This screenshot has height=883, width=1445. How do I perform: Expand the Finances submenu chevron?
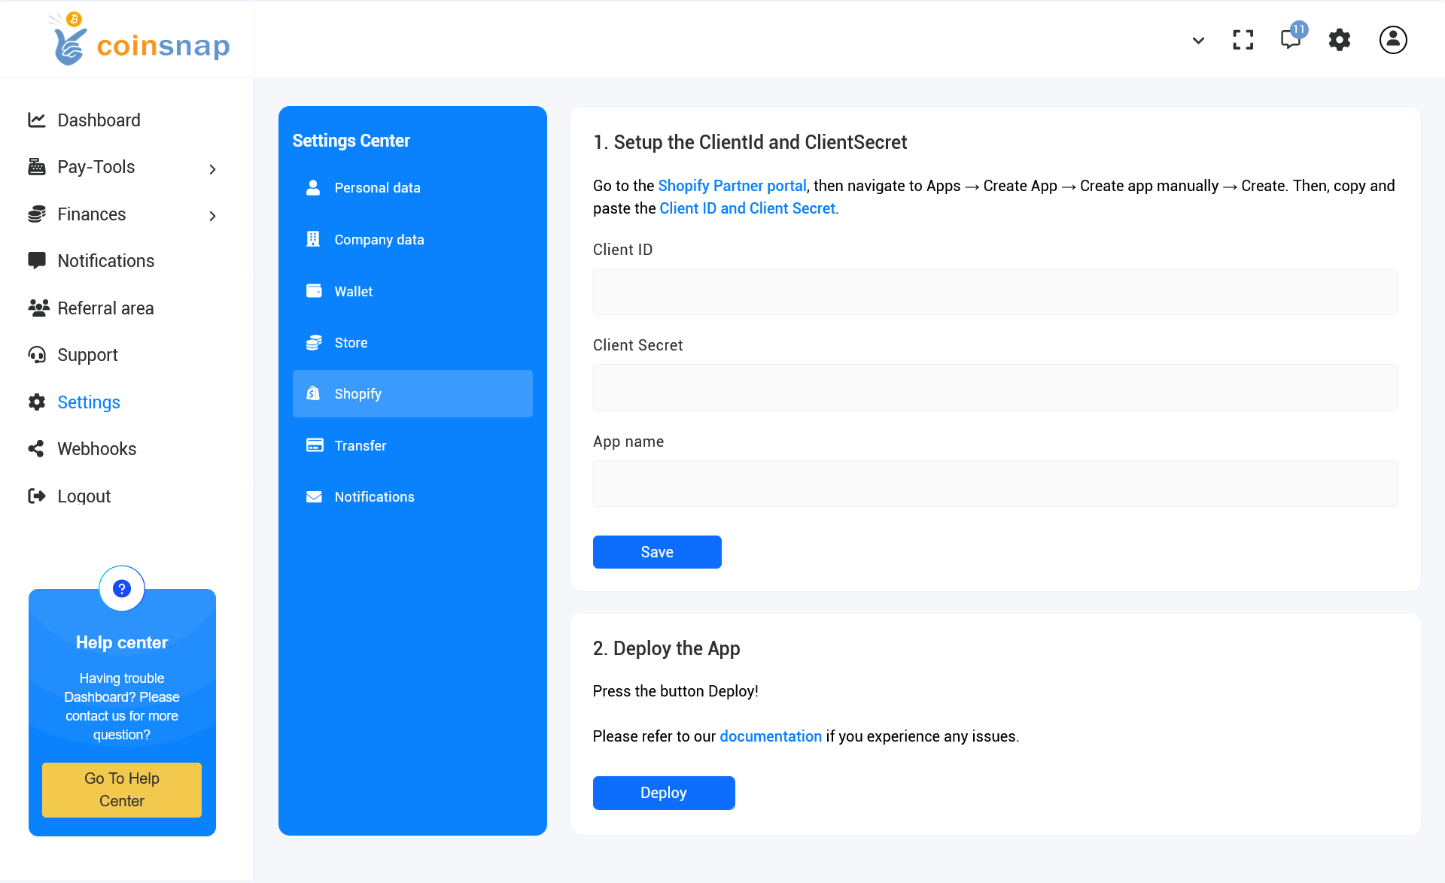click(x=212, y=217)
